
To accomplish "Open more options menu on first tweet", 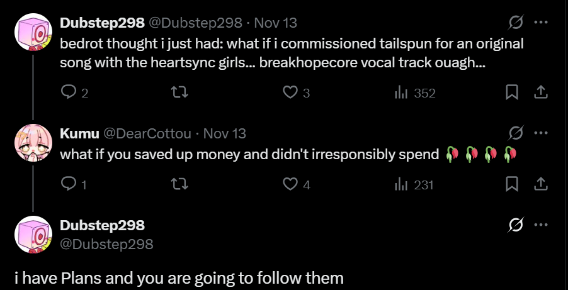I will coord(540,23).
